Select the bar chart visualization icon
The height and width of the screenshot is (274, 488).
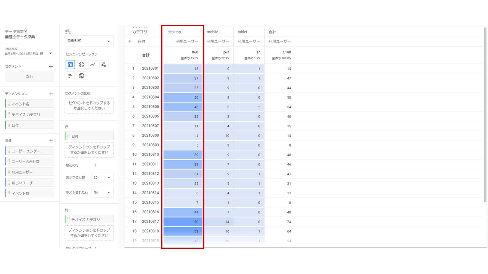point(70,75)
